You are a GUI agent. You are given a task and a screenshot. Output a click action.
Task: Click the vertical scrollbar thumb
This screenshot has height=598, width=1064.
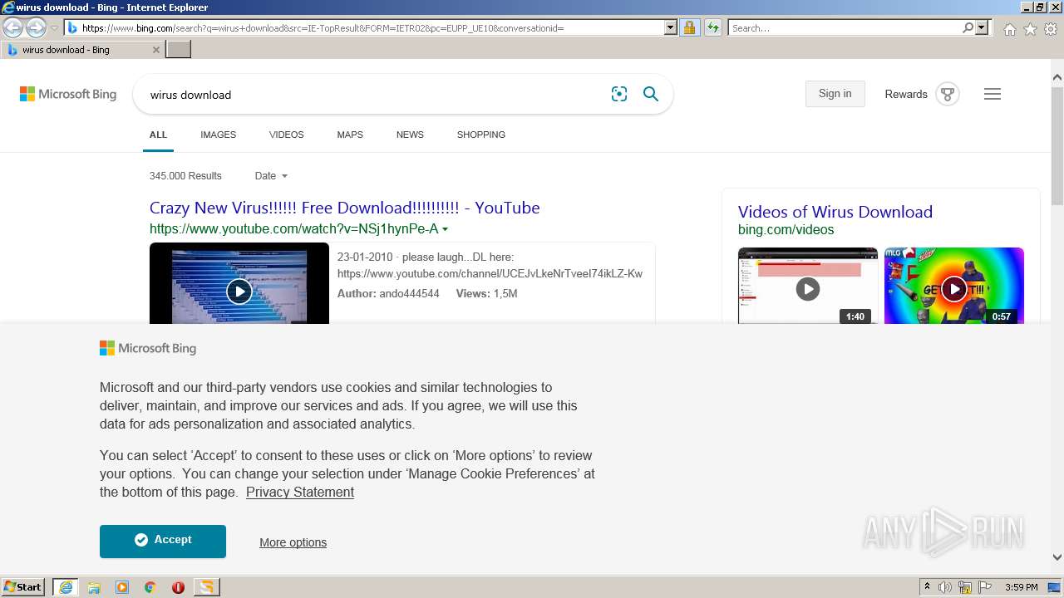(1057, 145)
